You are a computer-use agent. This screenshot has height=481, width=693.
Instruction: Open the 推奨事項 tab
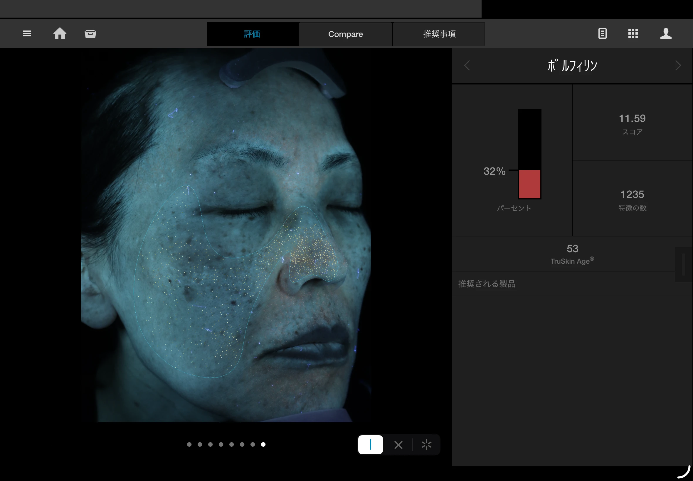coord(439,34)
